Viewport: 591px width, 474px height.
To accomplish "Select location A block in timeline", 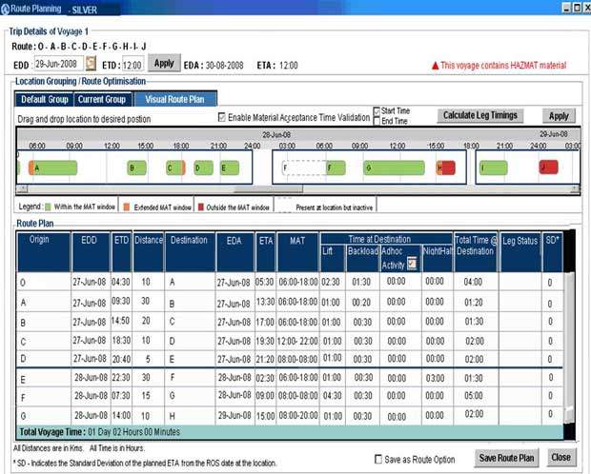I will pos(53,168).
